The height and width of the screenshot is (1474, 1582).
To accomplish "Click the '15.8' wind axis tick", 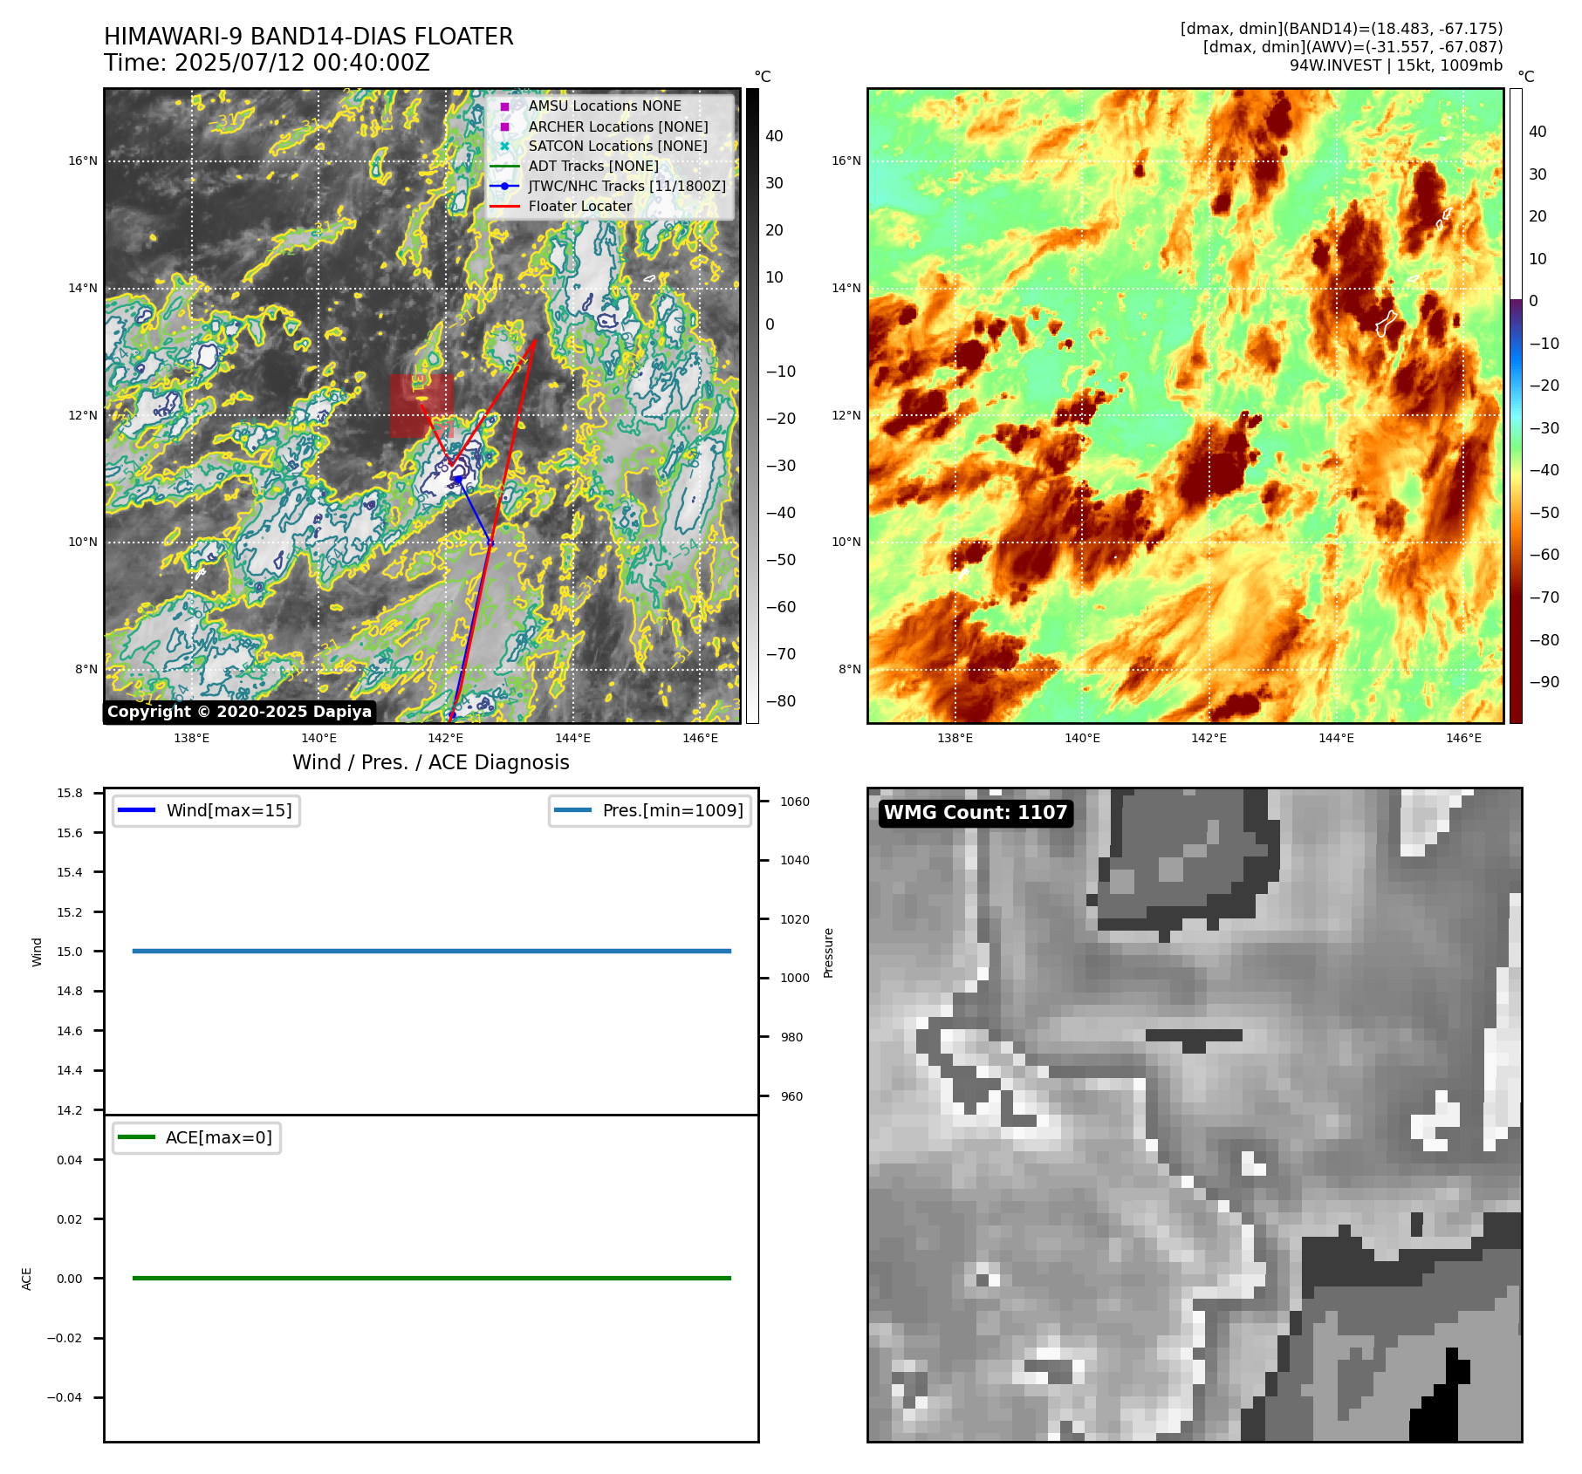I will [70, 793].
